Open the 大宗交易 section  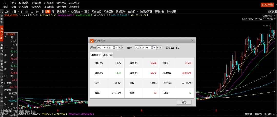coord(49,3)
